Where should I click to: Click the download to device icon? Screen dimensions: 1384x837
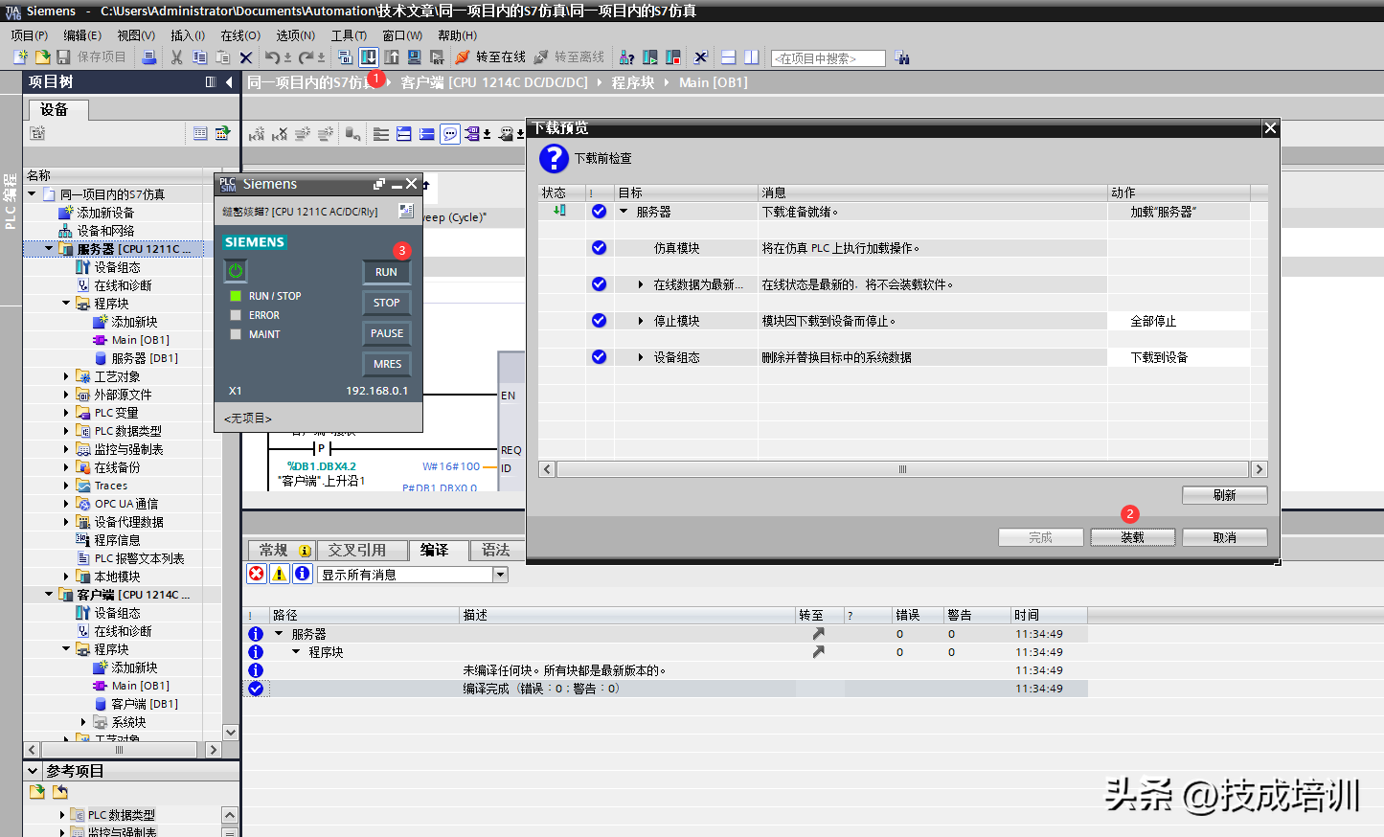(x=369, y=57)
